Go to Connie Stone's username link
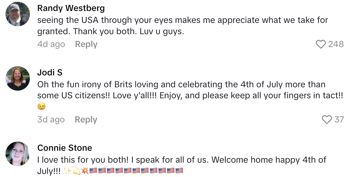355x177 pixels. pos(65,148)
